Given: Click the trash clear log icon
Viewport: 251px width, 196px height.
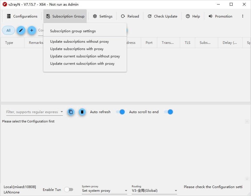Looking at the screenshot, I should click(x=82, y=112).
